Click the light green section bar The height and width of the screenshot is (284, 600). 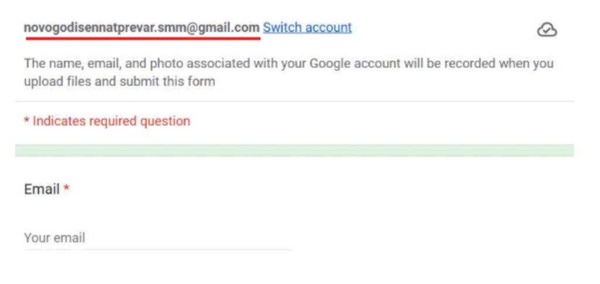point(294,150)
